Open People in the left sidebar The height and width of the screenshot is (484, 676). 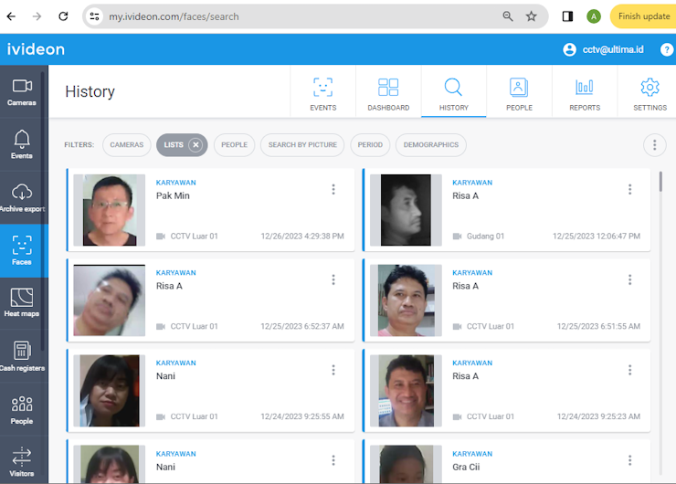[22, 409]
